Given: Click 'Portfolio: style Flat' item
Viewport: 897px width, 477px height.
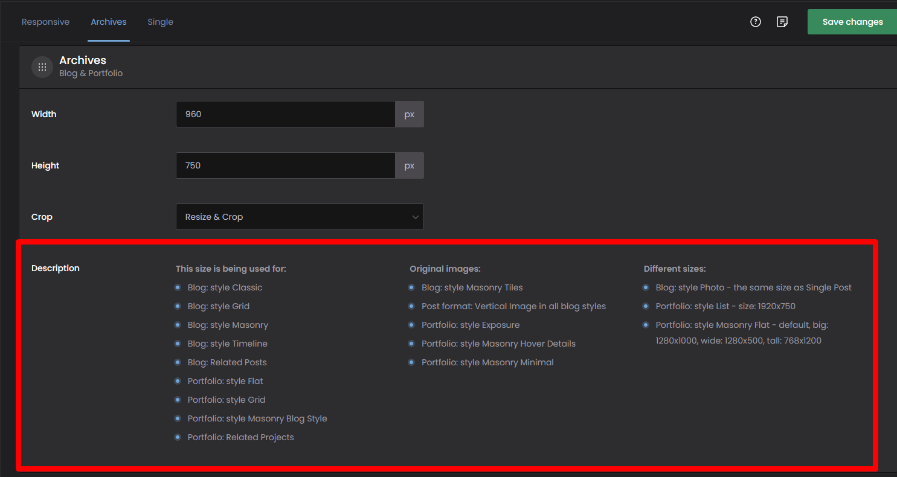Looking at the screenshot, I should pos(225,381).
